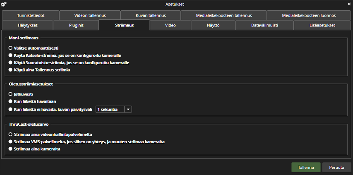Open the 1 sekuntia dropdown arrow
353x175 pixels.
(128, 109)
